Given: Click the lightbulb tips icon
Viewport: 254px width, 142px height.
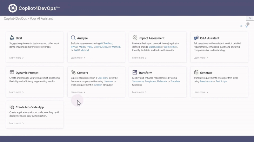Looking at the screenshot, I should [247, 26].
